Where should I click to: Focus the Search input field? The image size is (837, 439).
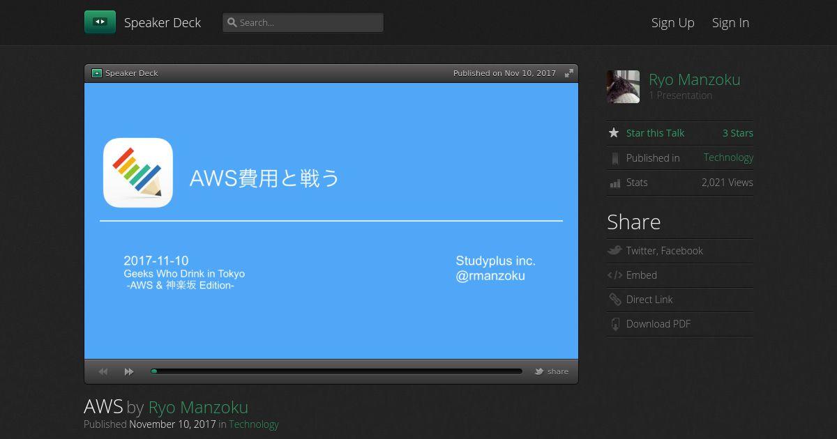pyautogui.click(x=303, y=22)
